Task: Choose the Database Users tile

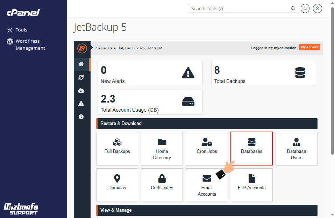Action: coord(296,148)
